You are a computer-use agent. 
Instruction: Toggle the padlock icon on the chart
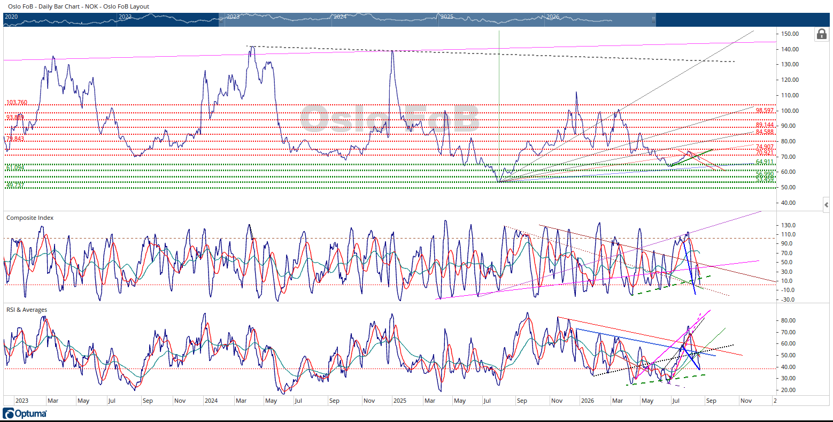coord(821,34)
